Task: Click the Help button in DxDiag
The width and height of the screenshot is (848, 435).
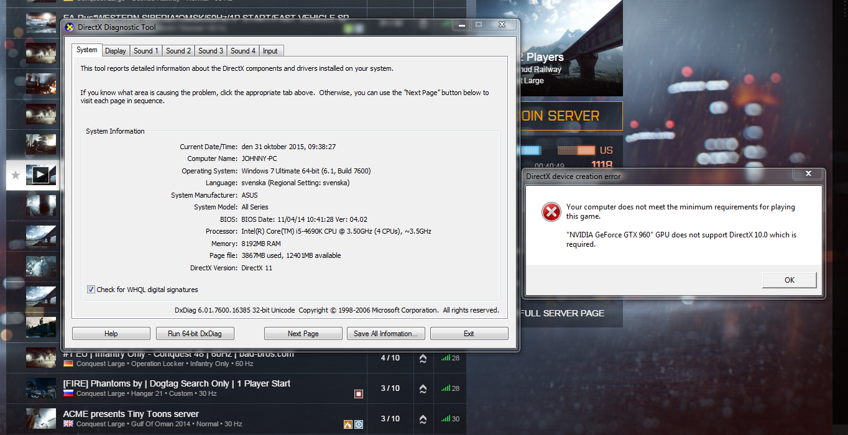Action: (x=111, y=334)
